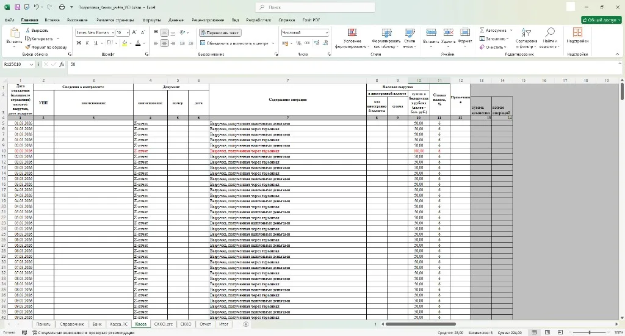The height and width of the screenshot is (336, 625).
Task: Open the Числовой number format dropdown
Action: [327, 33]
